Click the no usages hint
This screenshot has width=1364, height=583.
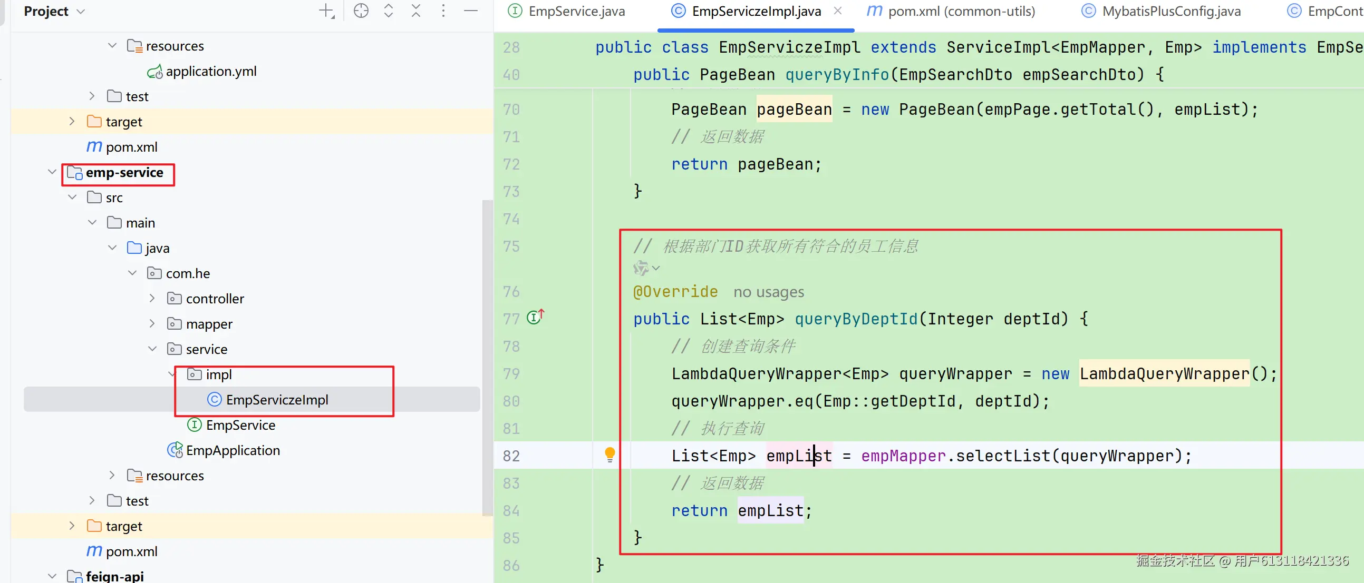click(768, 292)
